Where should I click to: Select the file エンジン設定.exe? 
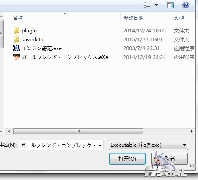pyautogui.click(x=42, y=48)
